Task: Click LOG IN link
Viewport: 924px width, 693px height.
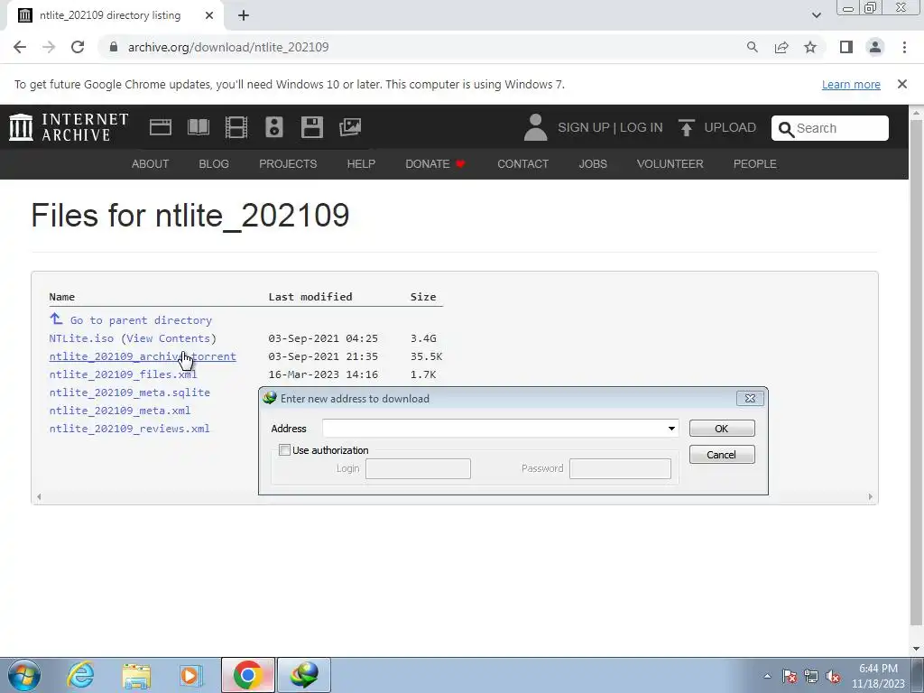Action: pos(642,127)
